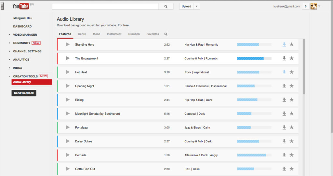
Task: Switch to the Genre tab
Action: tap(82, 34)
